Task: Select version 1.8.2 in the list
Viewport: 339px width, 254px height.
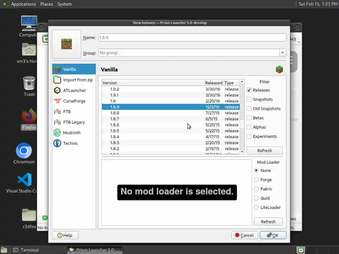Action: tap(171, 148)
